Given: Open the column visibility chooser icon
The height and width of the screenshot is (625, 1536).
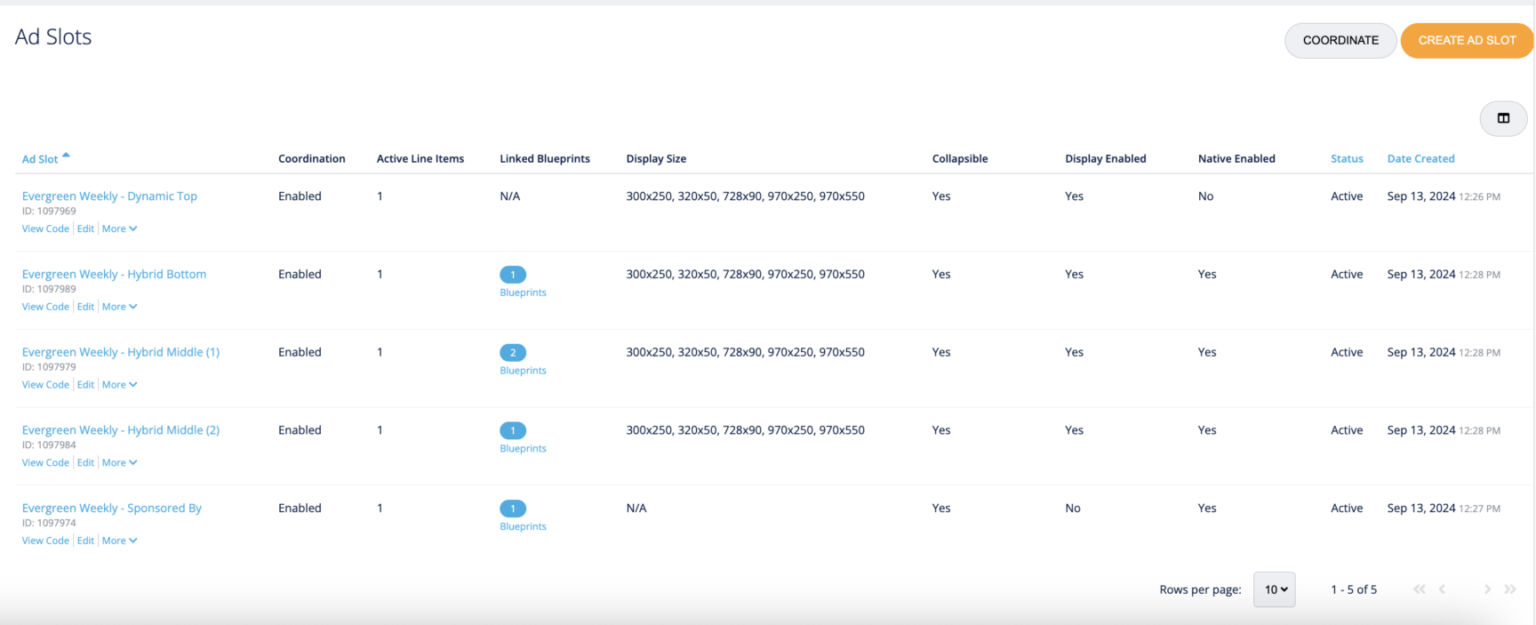Looking at the screenshot, I should coord(1503,118).
